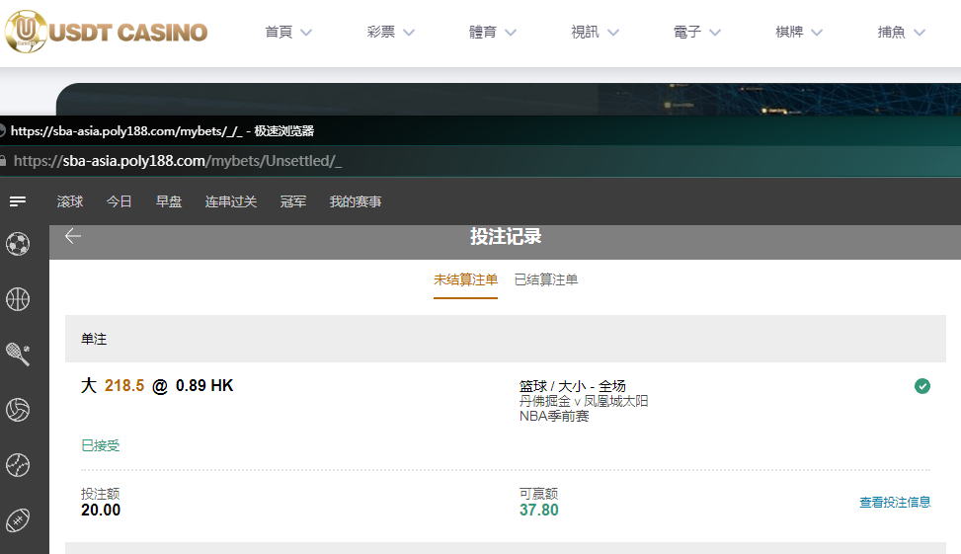Click the 查看投注信息 link
Screen dimensions: 961x554
click(x=894, y=503)
